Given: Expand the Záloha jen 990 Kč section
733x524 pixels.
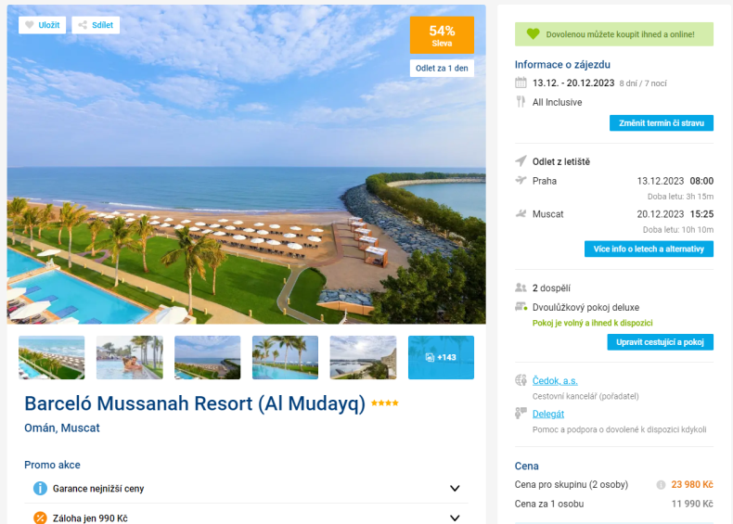Looking at the screenshot, I should coord(455,518).
